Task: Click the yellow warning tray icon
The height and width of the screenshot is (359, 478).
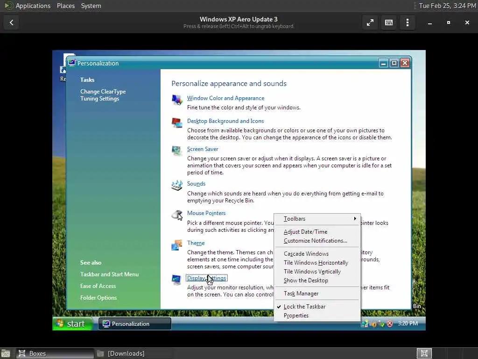Action: [373, 324]
